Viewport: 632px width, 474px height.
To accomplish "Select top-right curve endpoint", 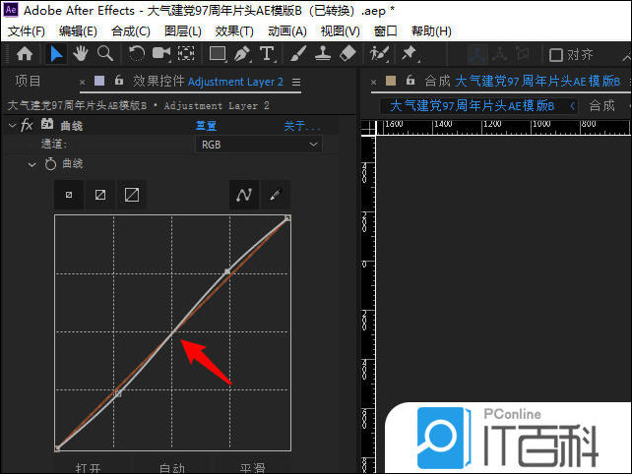I will tap(287, 218).
